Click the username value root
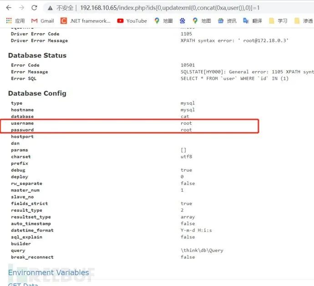Image resolution: width=314 pixels, height=286 pixels. (186, 123)
